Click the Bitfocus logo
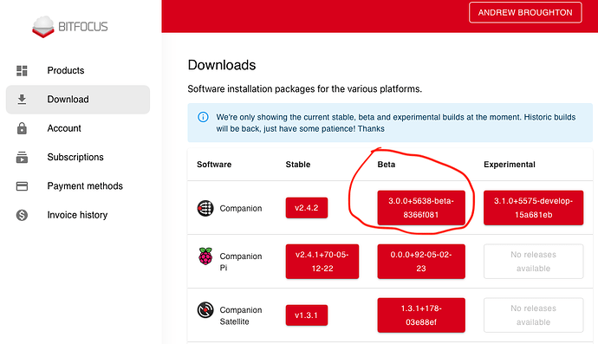 coord(70,27)
